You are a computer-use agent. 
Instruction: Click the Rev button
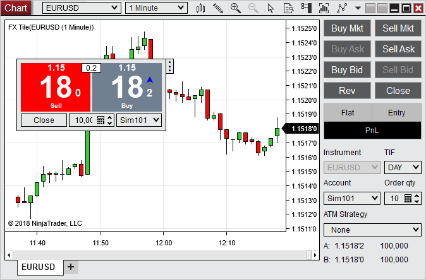346,90
